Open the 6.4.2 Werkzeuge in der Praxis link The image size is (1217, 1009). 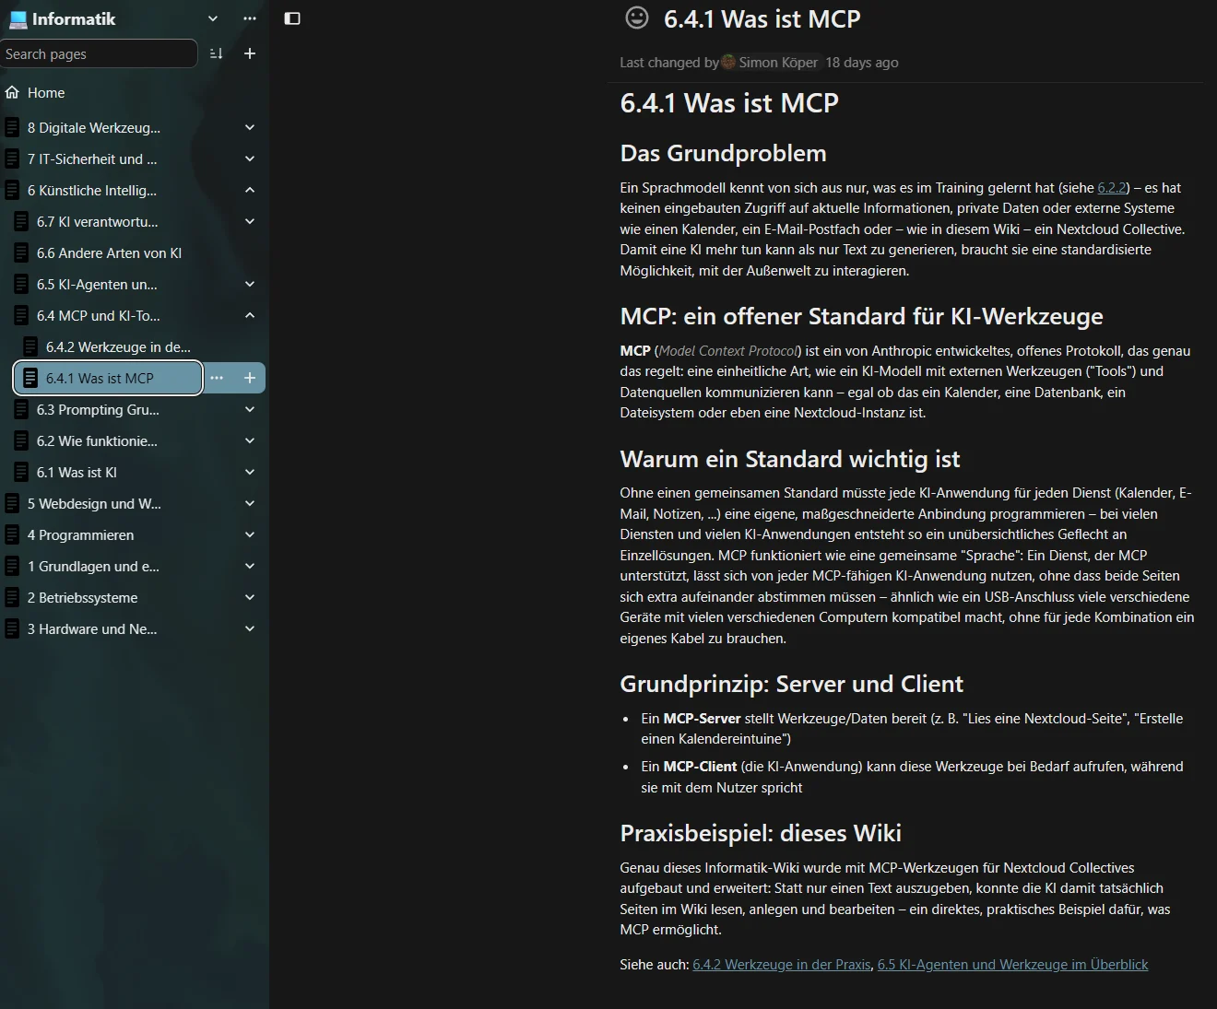[782, 965]
